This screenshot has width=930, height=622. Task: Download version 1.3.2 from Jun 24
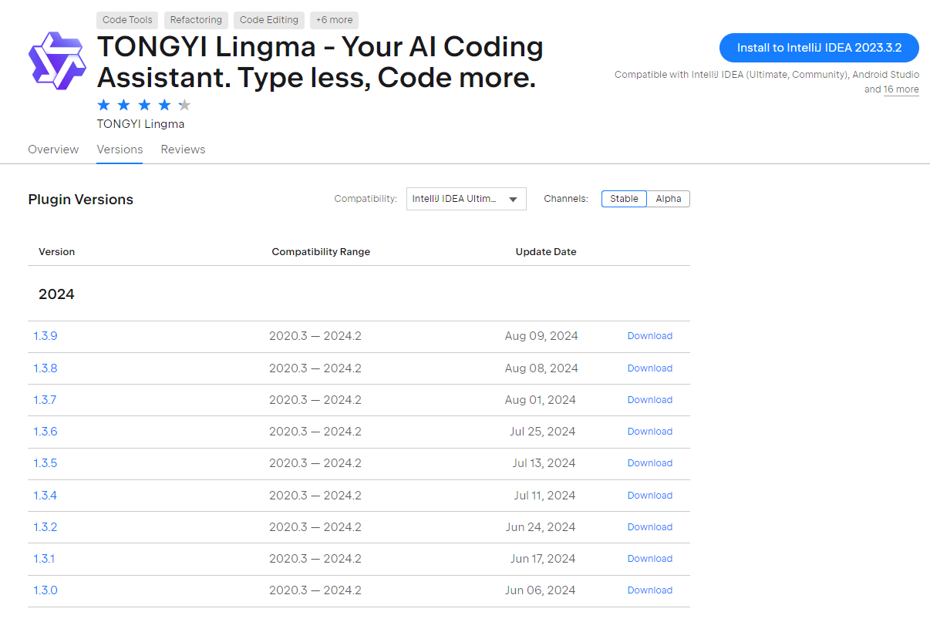tap(649, 527)
